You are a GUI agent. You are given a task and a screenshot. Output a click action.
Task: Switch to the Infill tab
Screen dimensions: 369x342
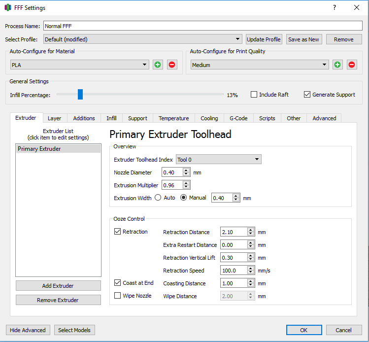pos(112,118)
